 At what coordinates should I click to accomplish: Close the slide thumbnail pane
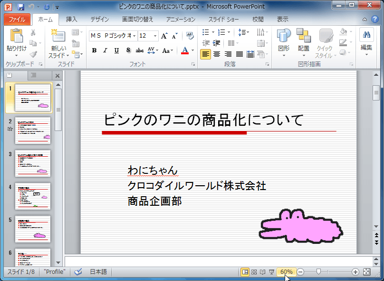58,76
